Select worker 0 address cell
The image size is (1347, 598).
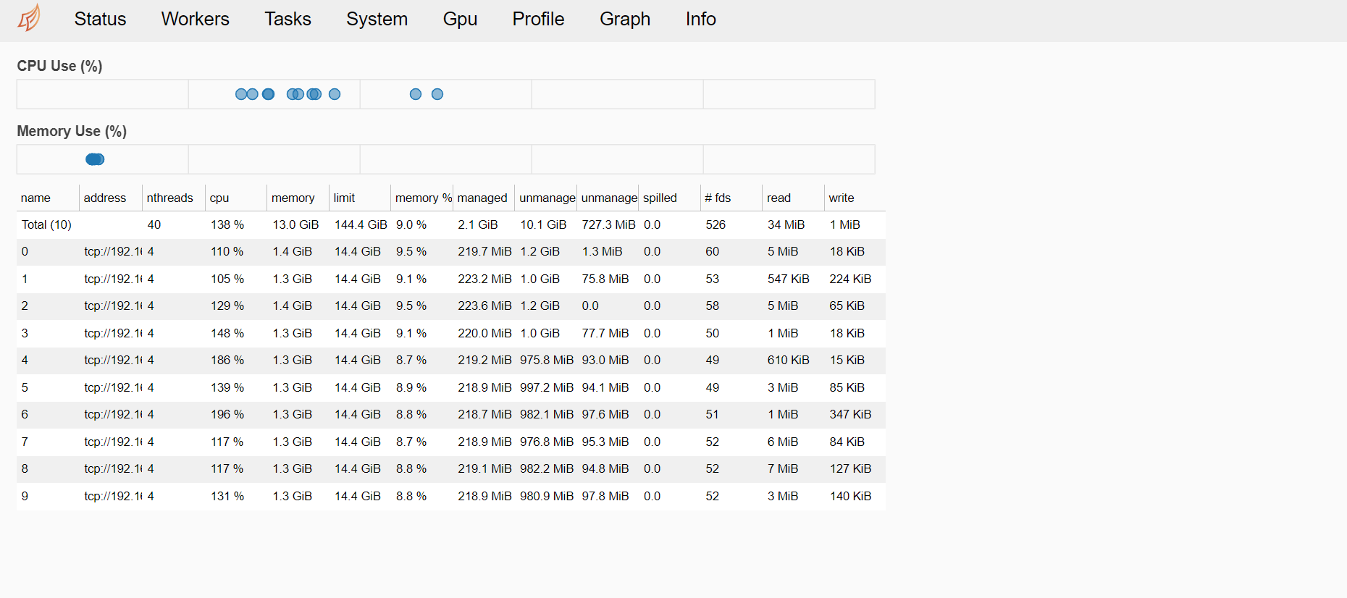(113, 251)
